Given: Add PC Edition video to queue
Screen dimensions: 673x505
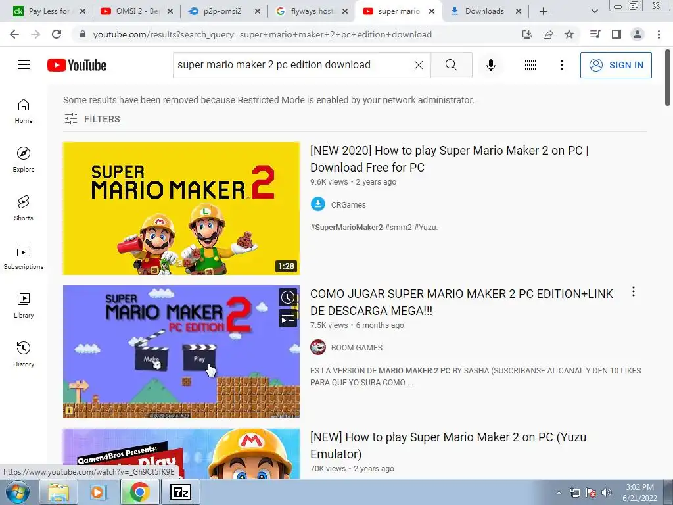Looking at the screenshot, I should point(288,319).
